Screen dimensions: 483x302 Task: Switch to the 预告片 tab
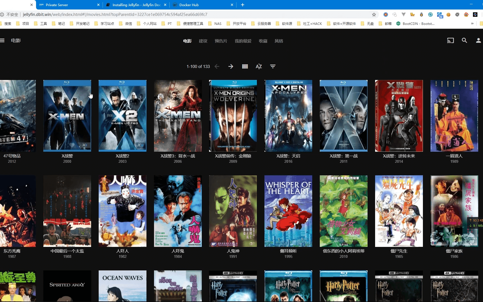click(221, 41)
